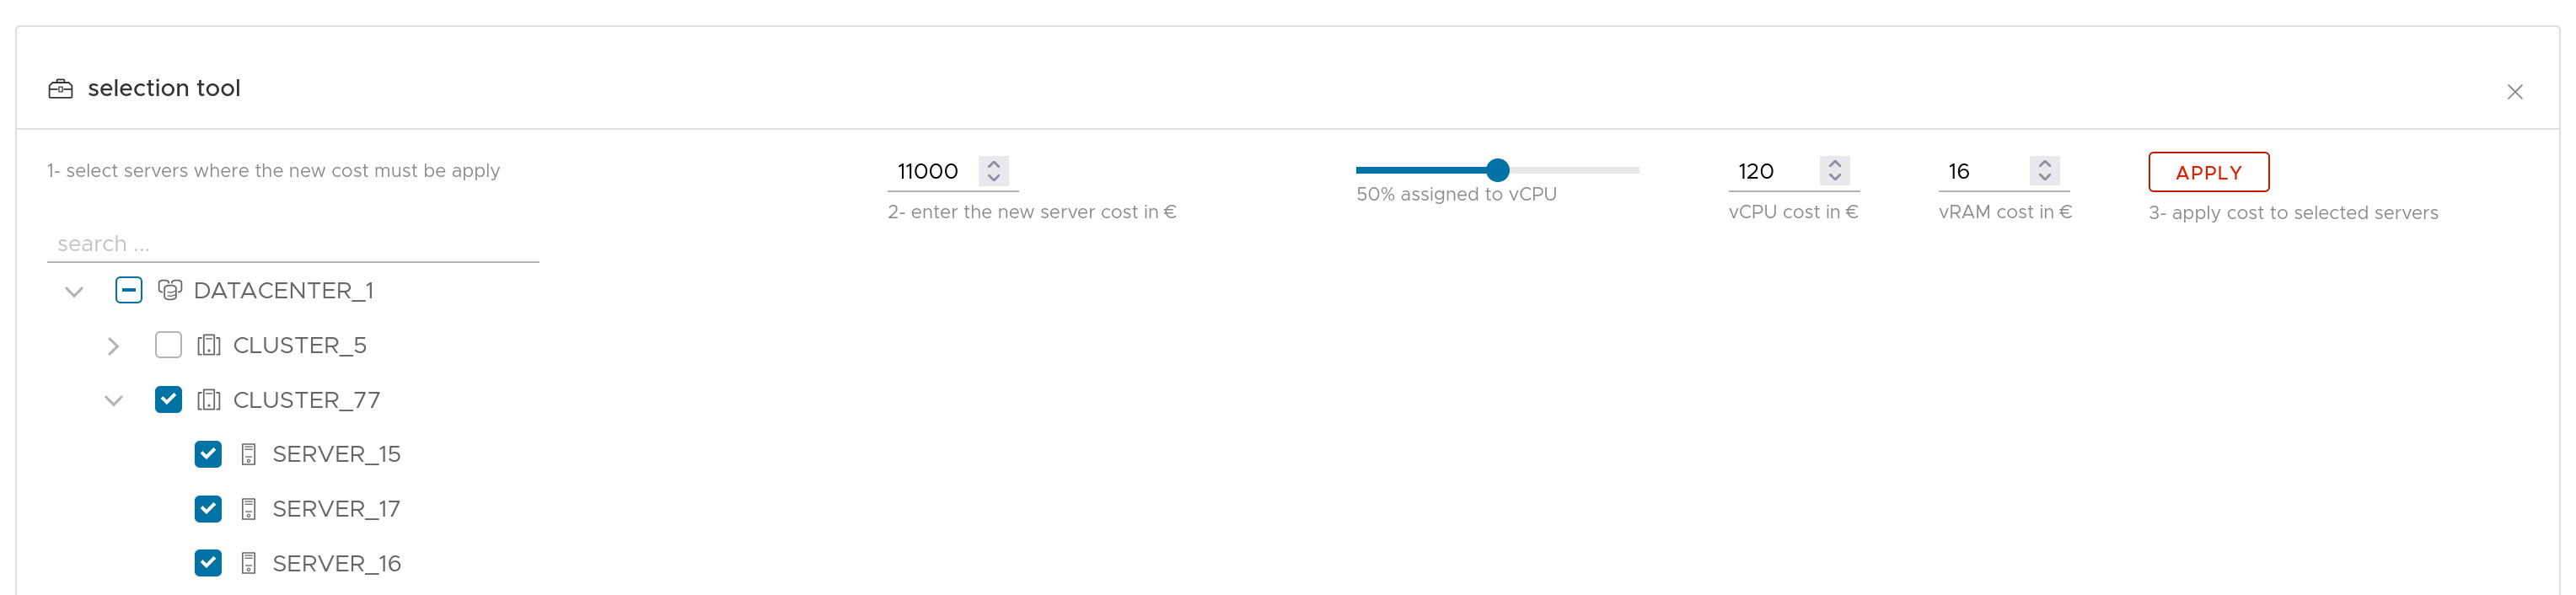The height and width of the screenshot is (595, 2576).
Task: Click the SERVER_15 server icon
Action: (249, 455)
